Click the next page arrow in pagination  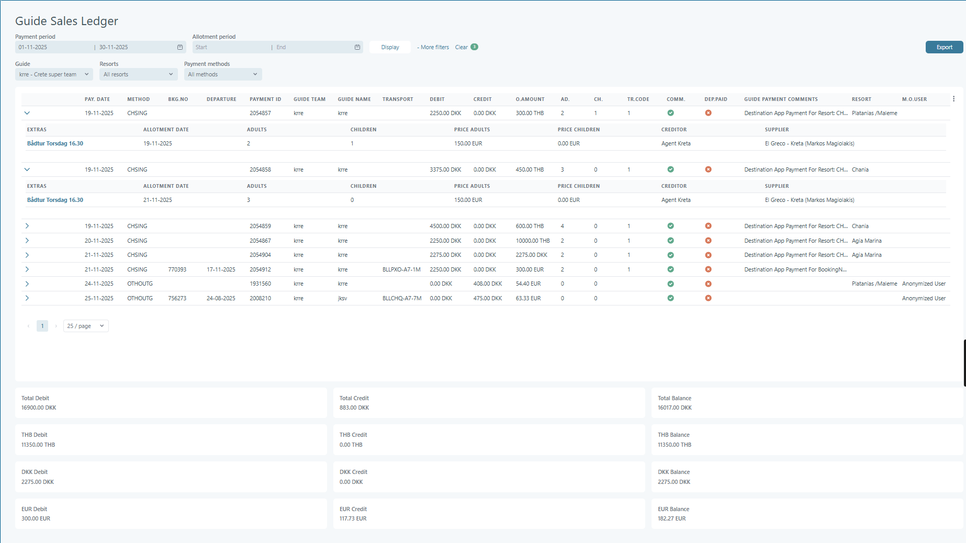[x=56, y=326]
